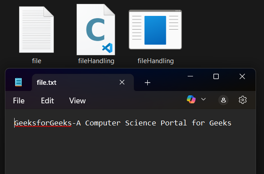The height and width of the screenshot is (174, 264).
Task: Open the account sign-in profile icon
Action: 223,100
